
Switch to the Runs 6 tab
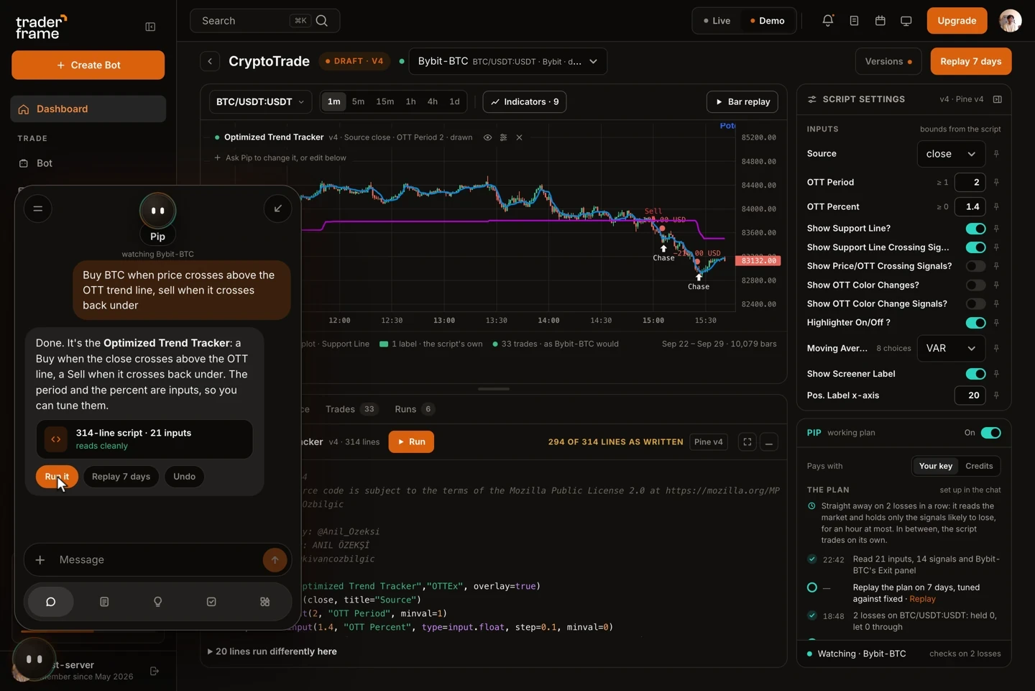(x=414, y=409)
